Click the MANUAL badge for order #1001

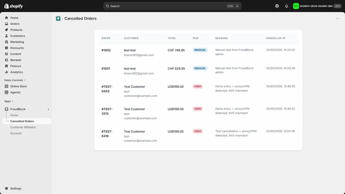[x=200, y=69]
